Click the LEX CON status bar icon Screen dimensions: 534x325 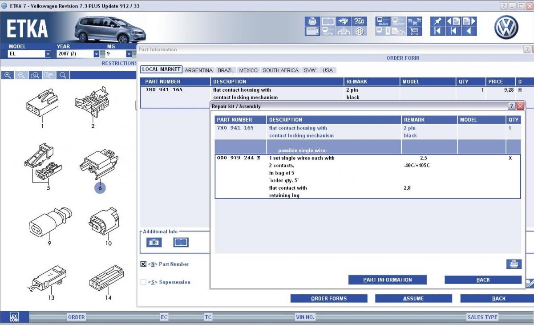tap(15, 317)
